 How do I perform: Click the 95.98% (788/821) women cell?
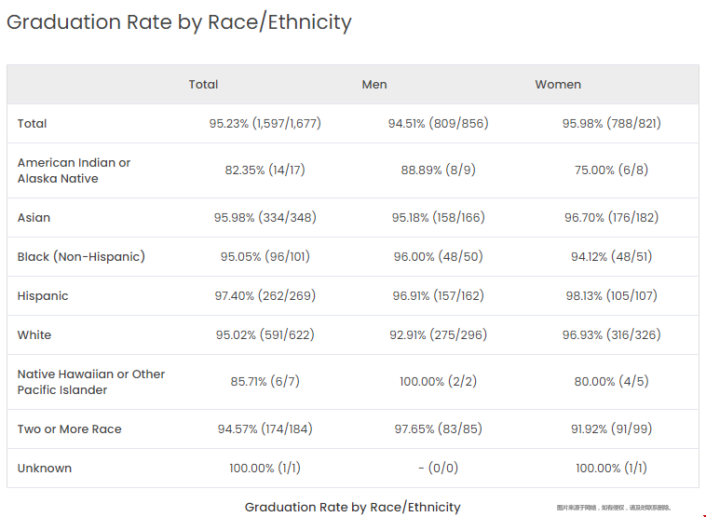(x=611, y=124)
